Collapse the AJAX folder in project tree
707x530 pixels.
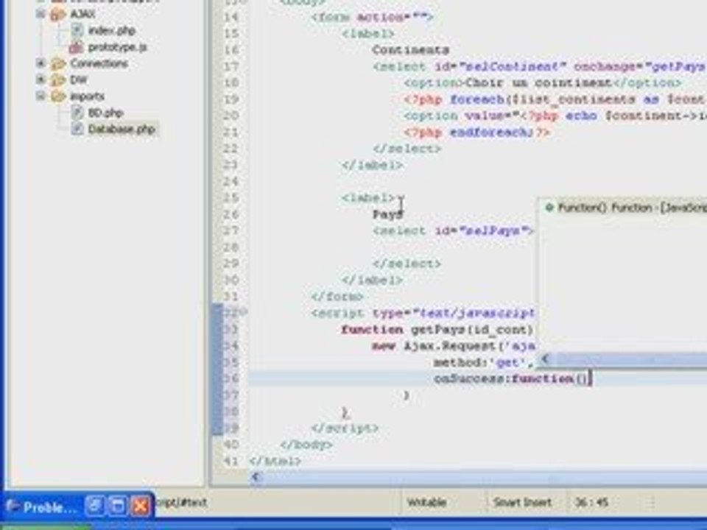coord(41,14)
